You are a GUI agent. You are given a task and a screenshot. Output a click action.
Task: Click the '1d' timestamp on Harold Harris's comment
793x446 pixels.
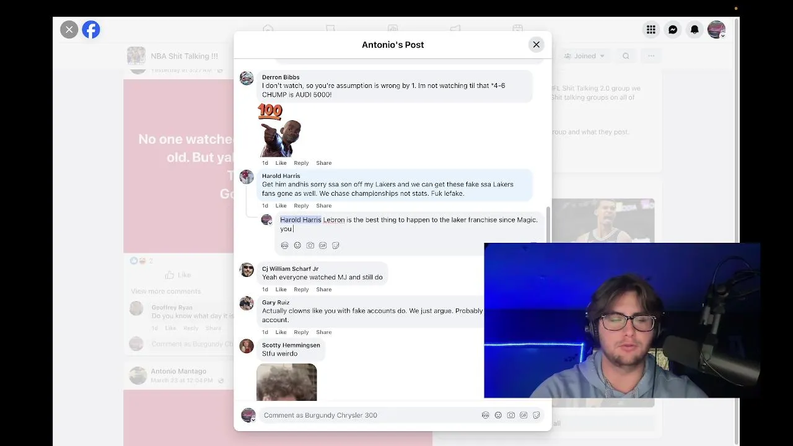coord(265,206)
